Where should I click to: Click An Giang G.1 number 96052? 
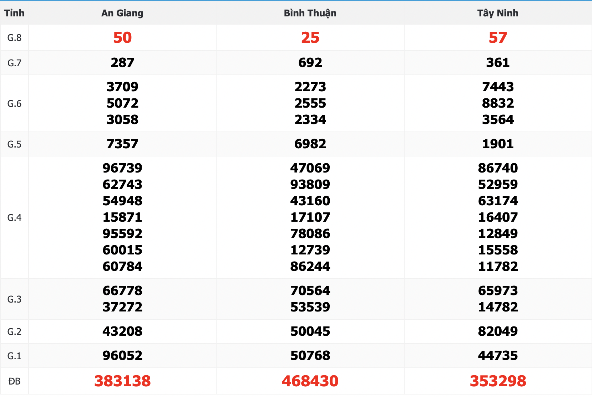click(x=122, y=356)
